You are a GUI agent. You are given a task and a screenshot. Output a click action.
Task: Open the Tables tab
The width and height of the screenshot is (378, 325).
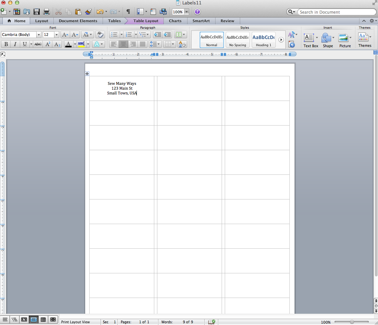pyautogui.click(x=114, y=21)
